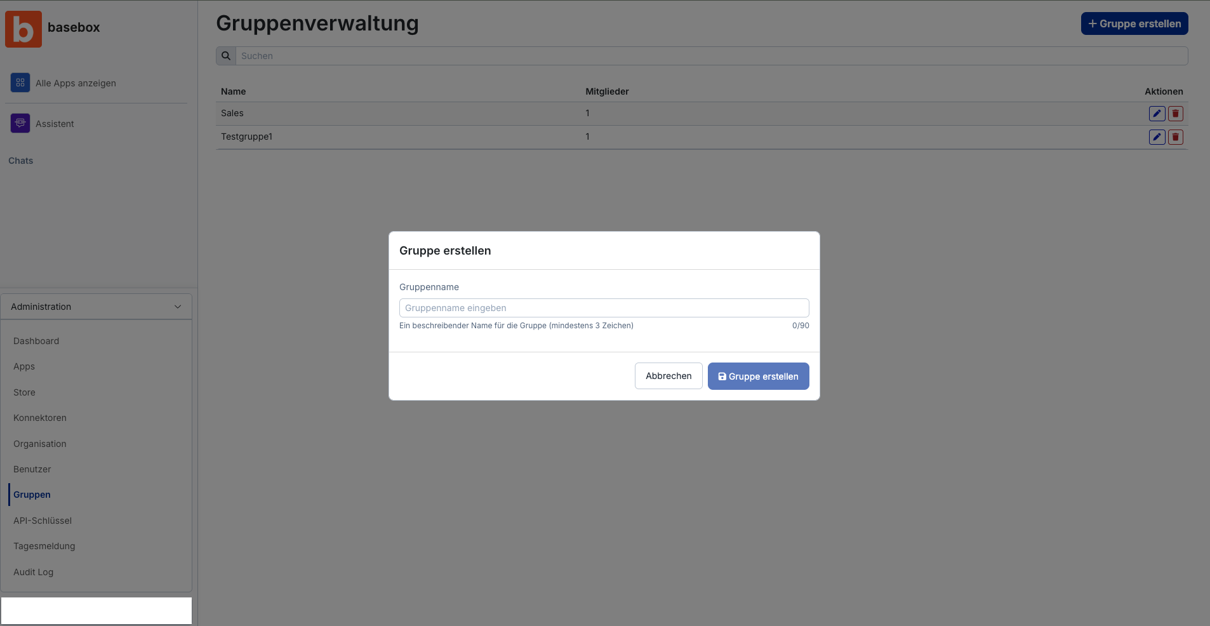1210x626 pixels.
Task: Select Konnektoren in the sidebar
Action: [x=40, y=418]
